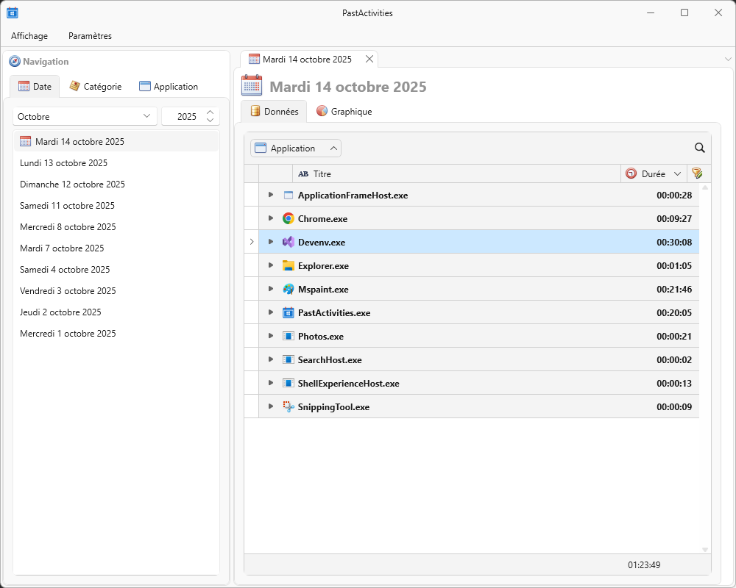
Task: Click the Devenv.exe Visual Studio icon
Action: [289, 242]
